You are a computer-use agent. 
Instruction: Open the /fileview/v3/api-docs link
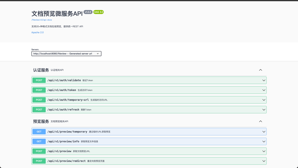tap(42, 20)
